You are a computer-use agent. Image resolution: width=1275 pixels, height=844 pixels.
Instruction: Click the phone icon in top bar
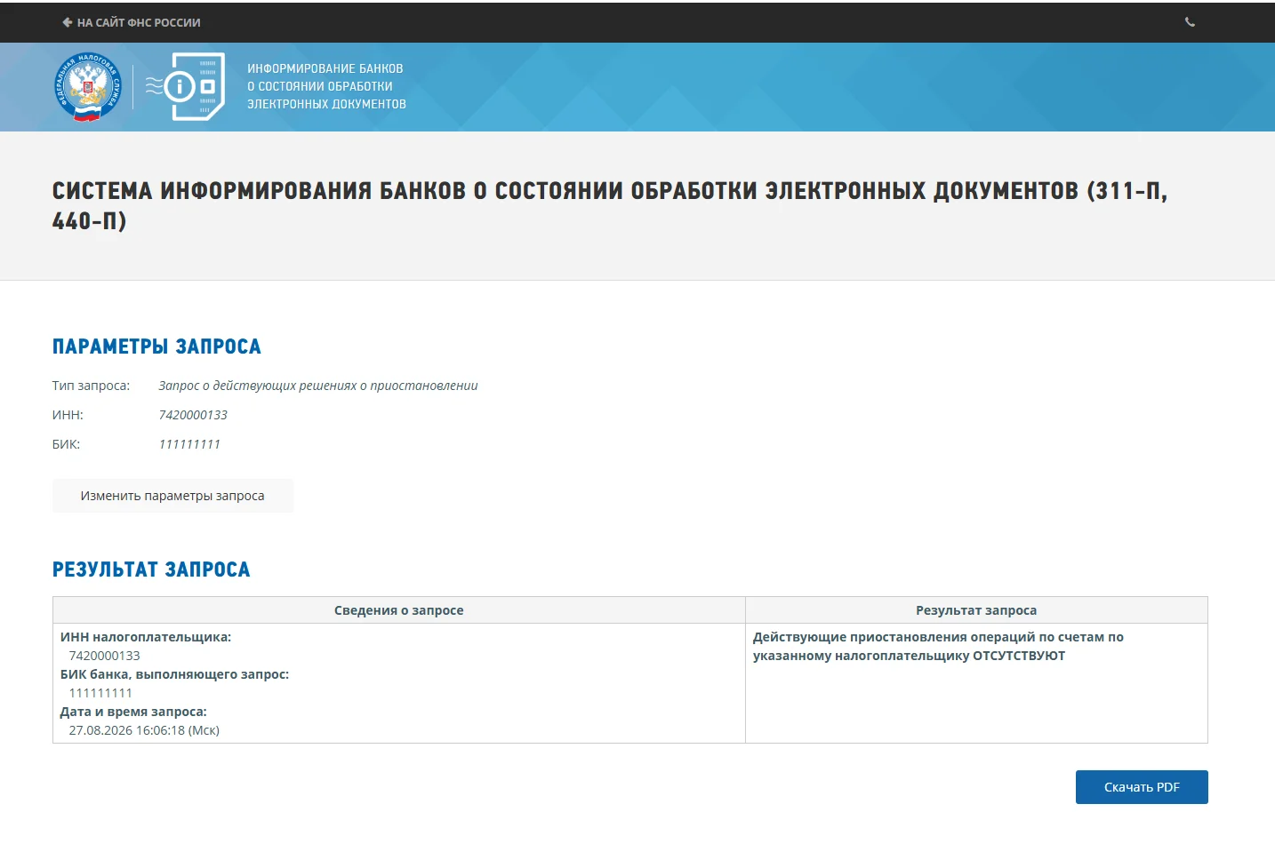pyautogui.click(x=1190, y=22)
